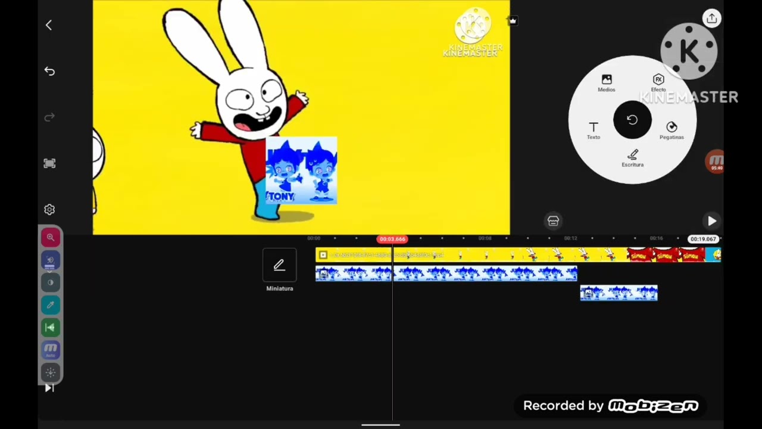The height and width of the screenshot is (429, 762).
Task: Jump to end with skip icon
Action: tap(49, 388)
